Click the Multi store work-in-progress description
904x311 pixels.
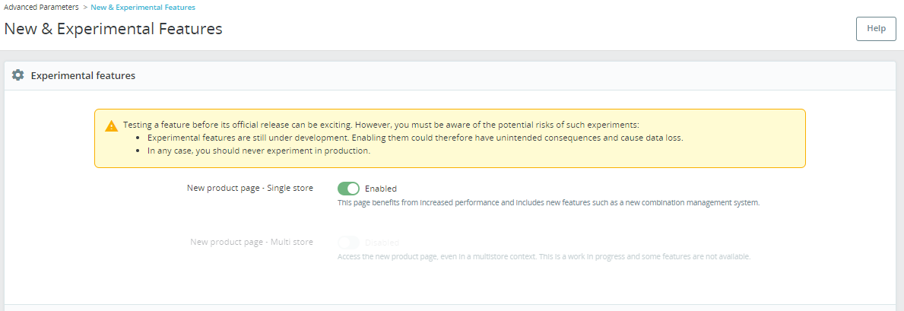click(544, 256)
